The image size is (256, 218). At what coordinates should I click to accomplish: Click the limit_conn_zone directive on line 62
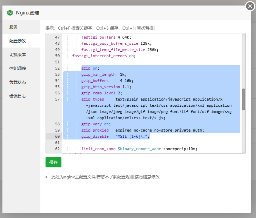(x=98, y=149)
